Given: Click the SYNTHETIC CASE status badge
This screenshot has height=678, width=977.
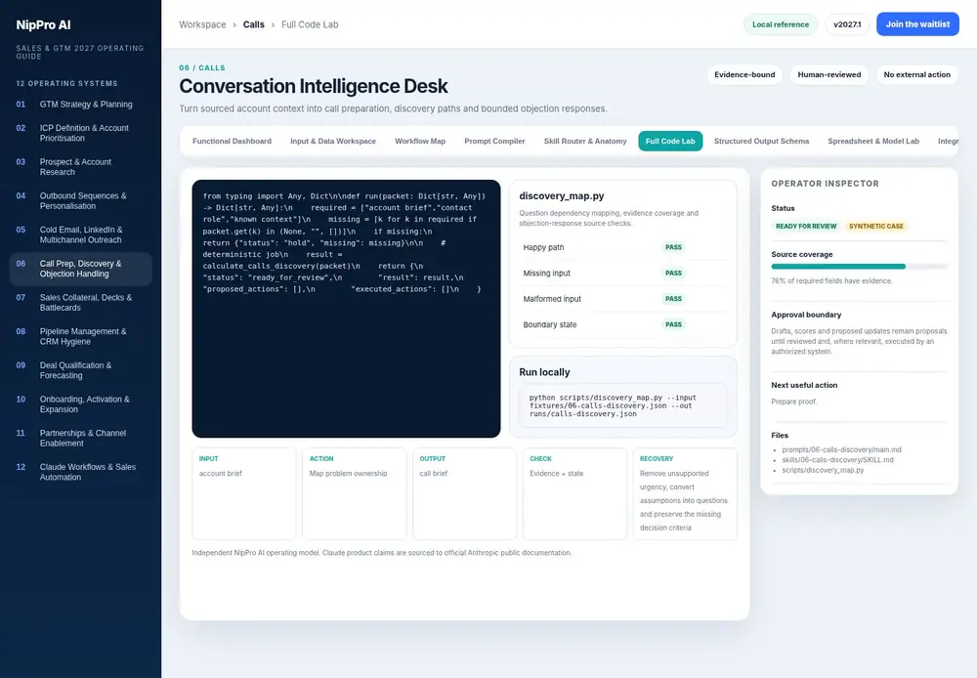Looking at the screenshot, I should tap(876, 227).
